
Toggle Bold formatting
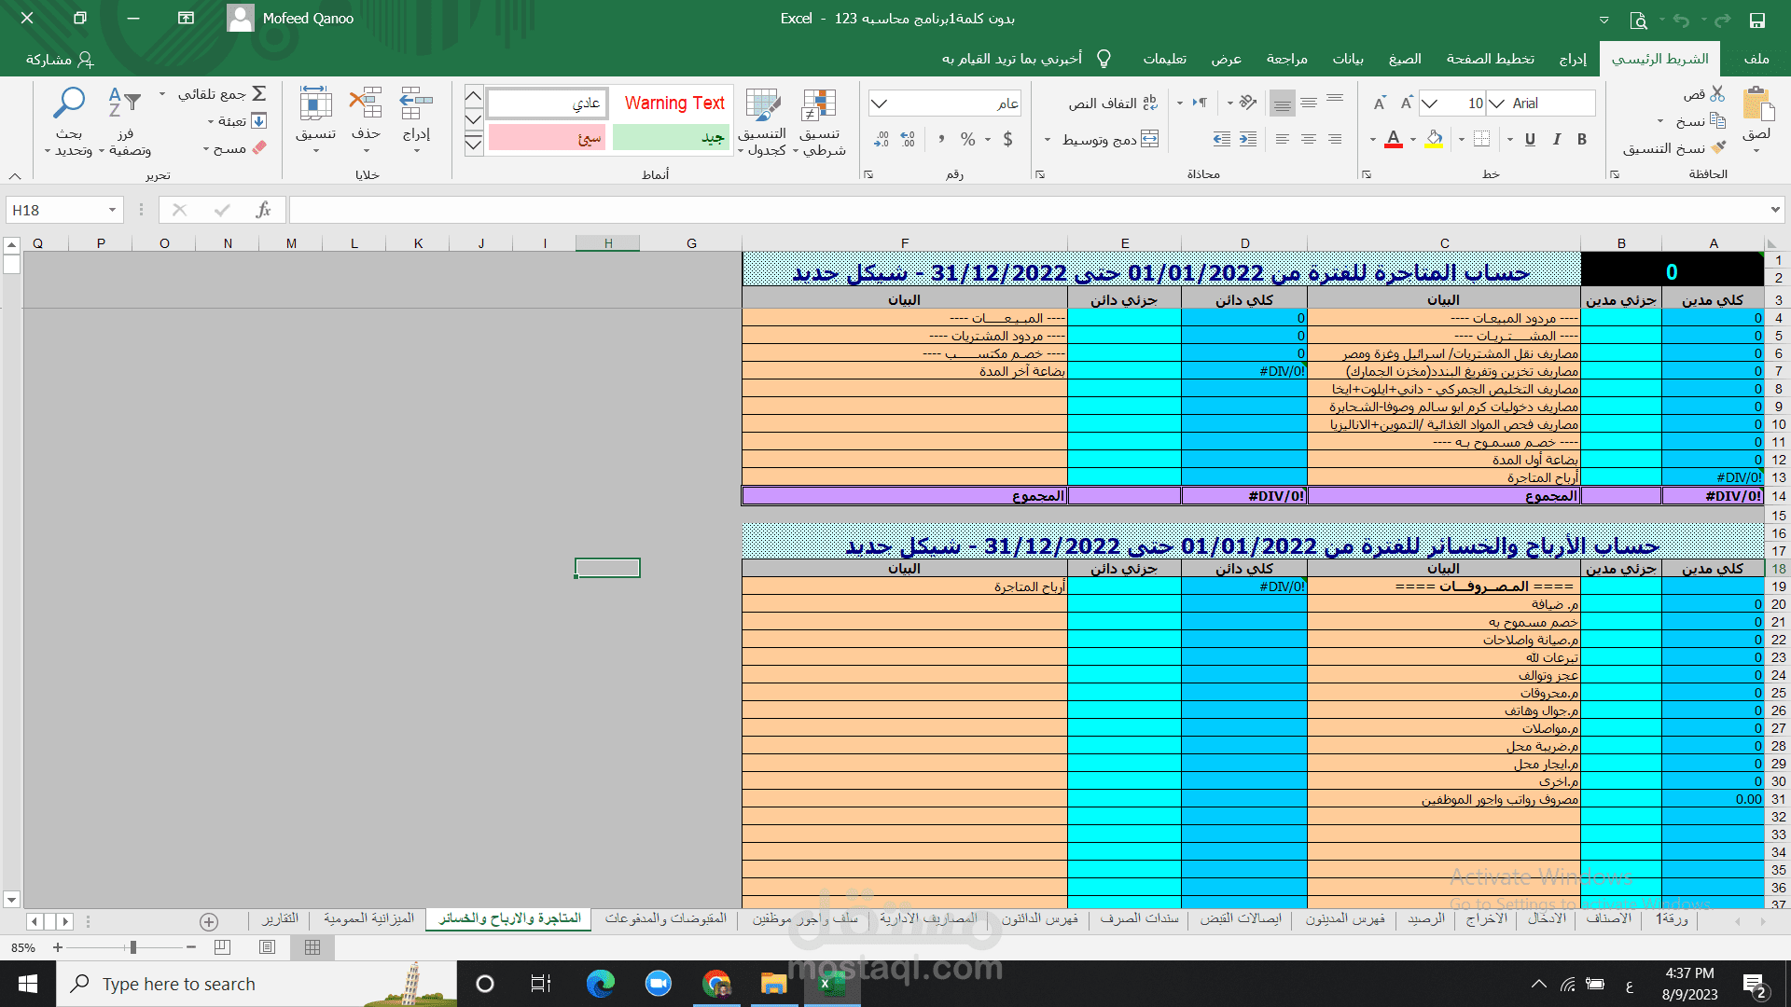tap(1582, 140)
